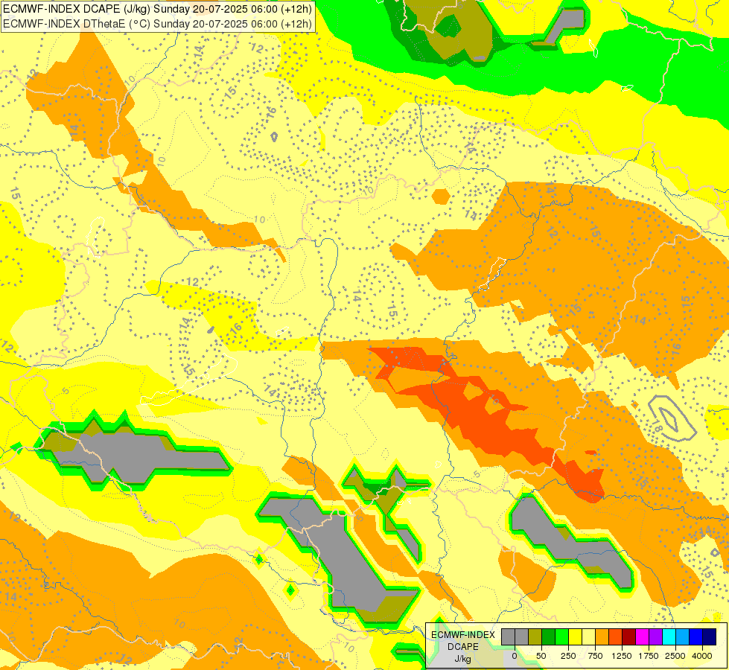Select the pale yellow legend swatch
The image size is (729, 670).
(588, 637)
